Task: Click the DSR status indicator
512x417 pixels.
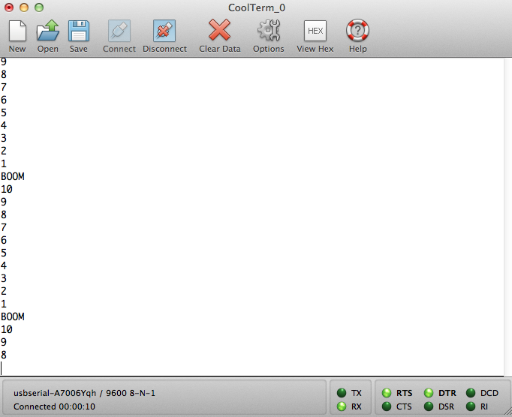Action: 429,406
